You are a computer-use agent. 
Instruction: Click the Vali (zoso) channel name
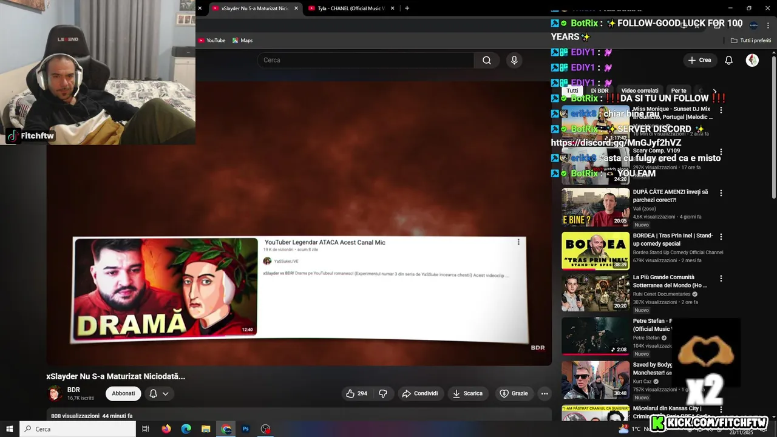click(645, 209)
